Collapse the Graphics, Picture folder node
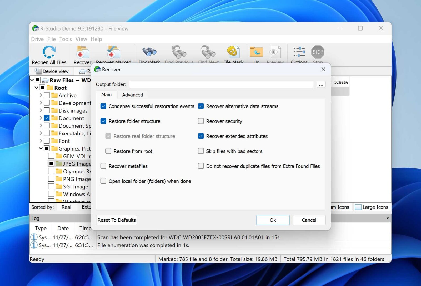 (41, 148)
